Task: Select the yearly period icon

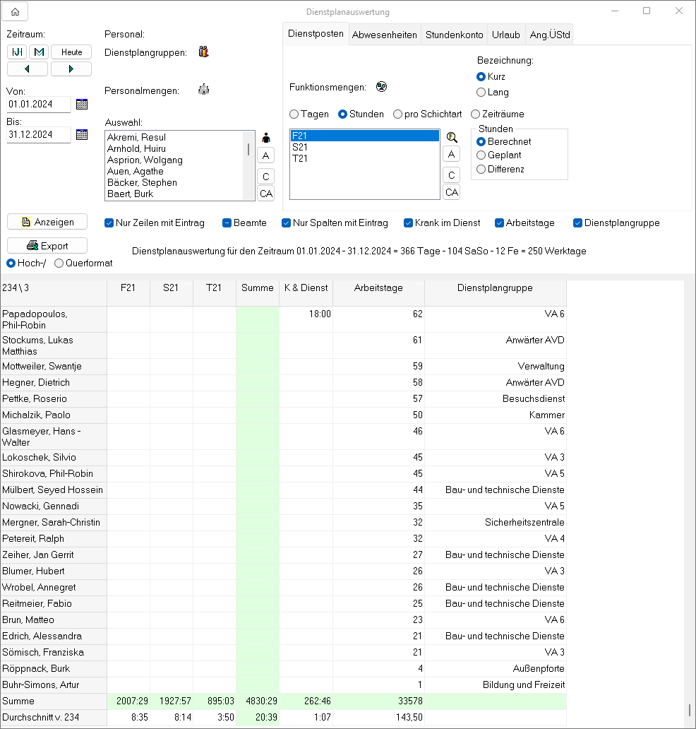Action: (18, 52)
